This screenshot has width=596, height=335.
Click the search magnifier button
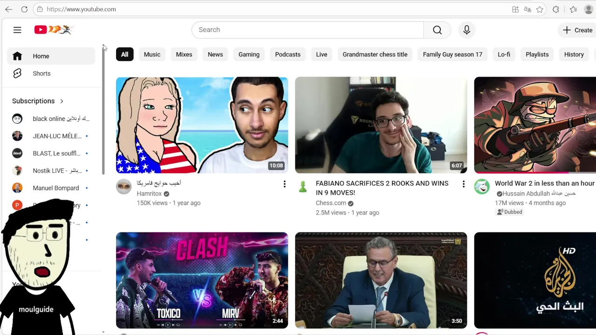437,30
